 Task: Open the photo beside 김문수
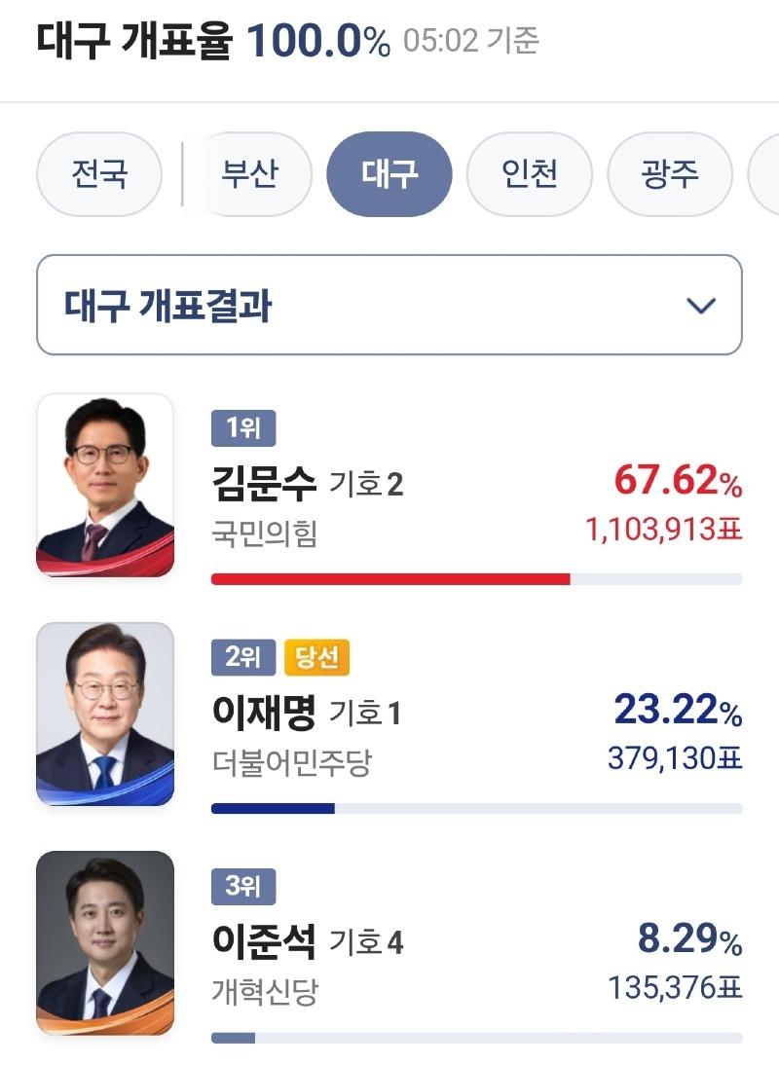(105, 485)
